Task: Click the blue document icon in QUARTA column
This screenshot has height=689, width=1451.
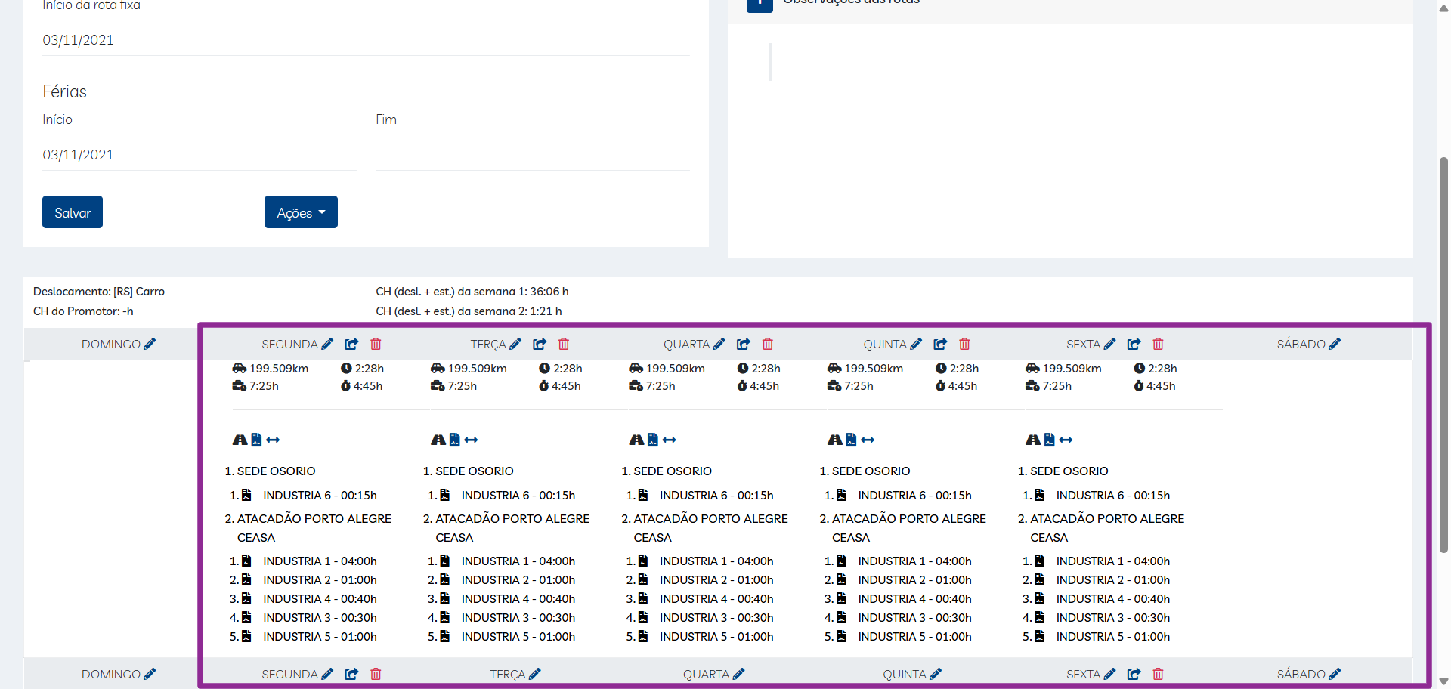Action: tap(653, 440)
